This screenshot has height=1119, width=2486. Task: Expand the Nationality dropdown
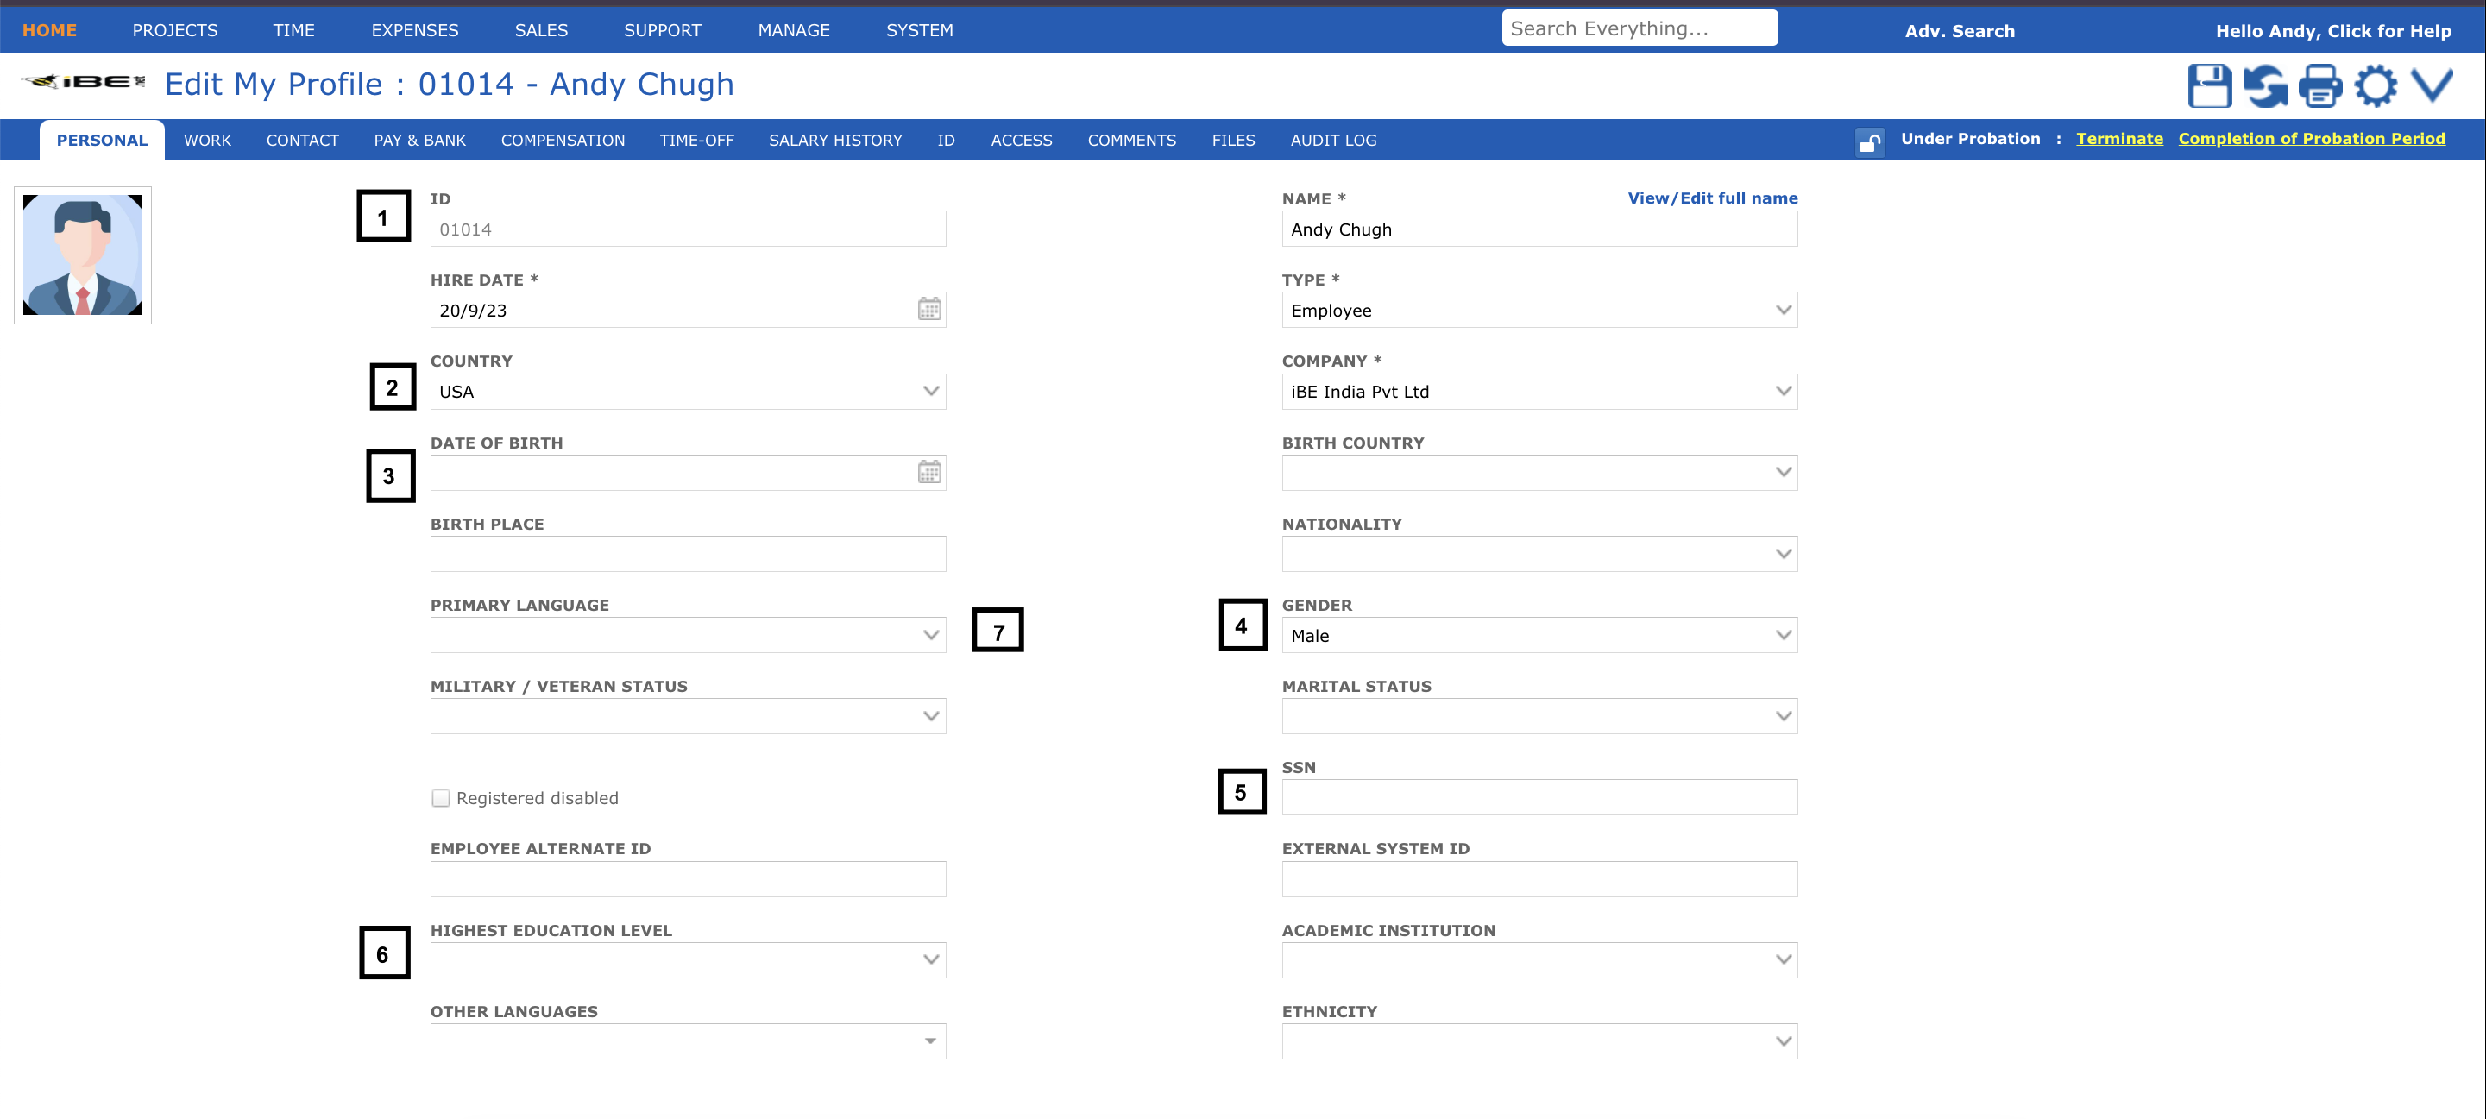1539,554
